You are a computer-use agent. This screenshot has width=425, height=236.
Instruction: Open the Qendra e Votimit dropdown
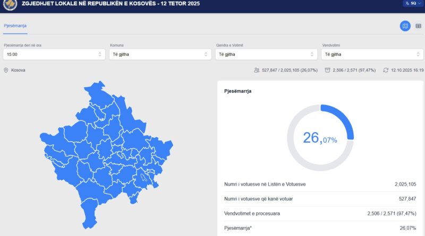266,54
